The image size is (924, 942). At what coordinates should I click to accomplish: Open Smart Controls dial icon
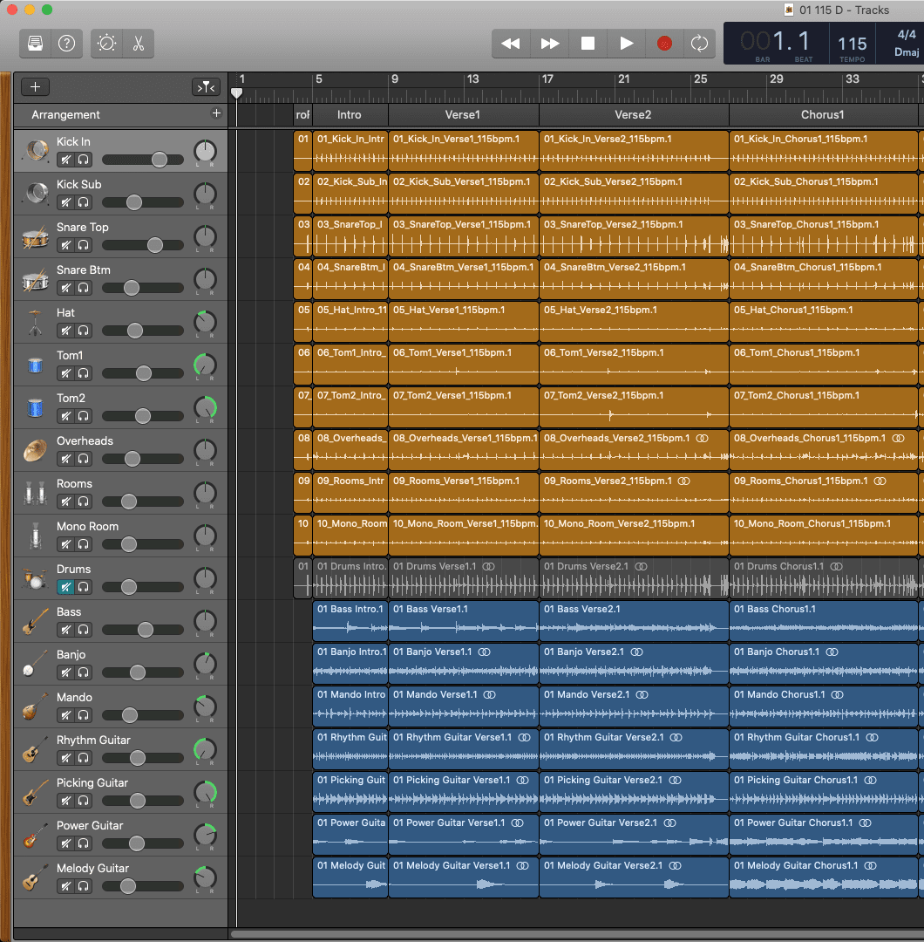[x=107, y=44]
